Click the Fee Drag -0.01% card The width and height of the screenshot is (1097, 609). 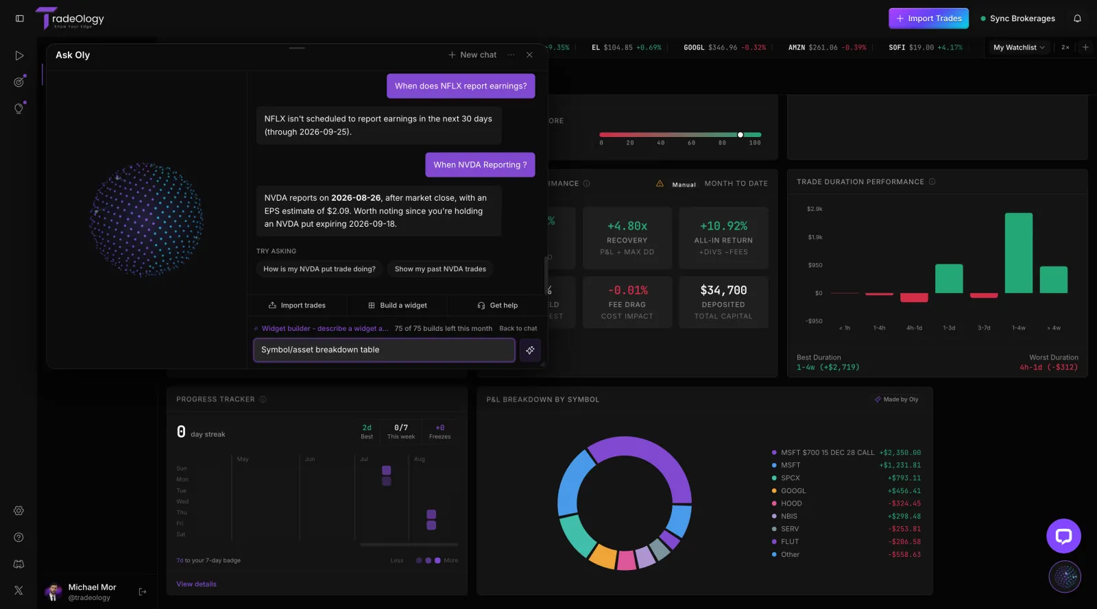(627, 302)
